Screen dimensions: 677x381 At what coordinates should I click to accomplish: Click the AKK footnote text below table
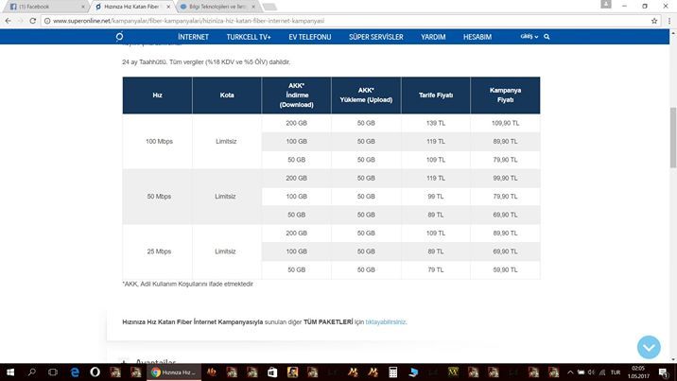(x=188, y=284)
